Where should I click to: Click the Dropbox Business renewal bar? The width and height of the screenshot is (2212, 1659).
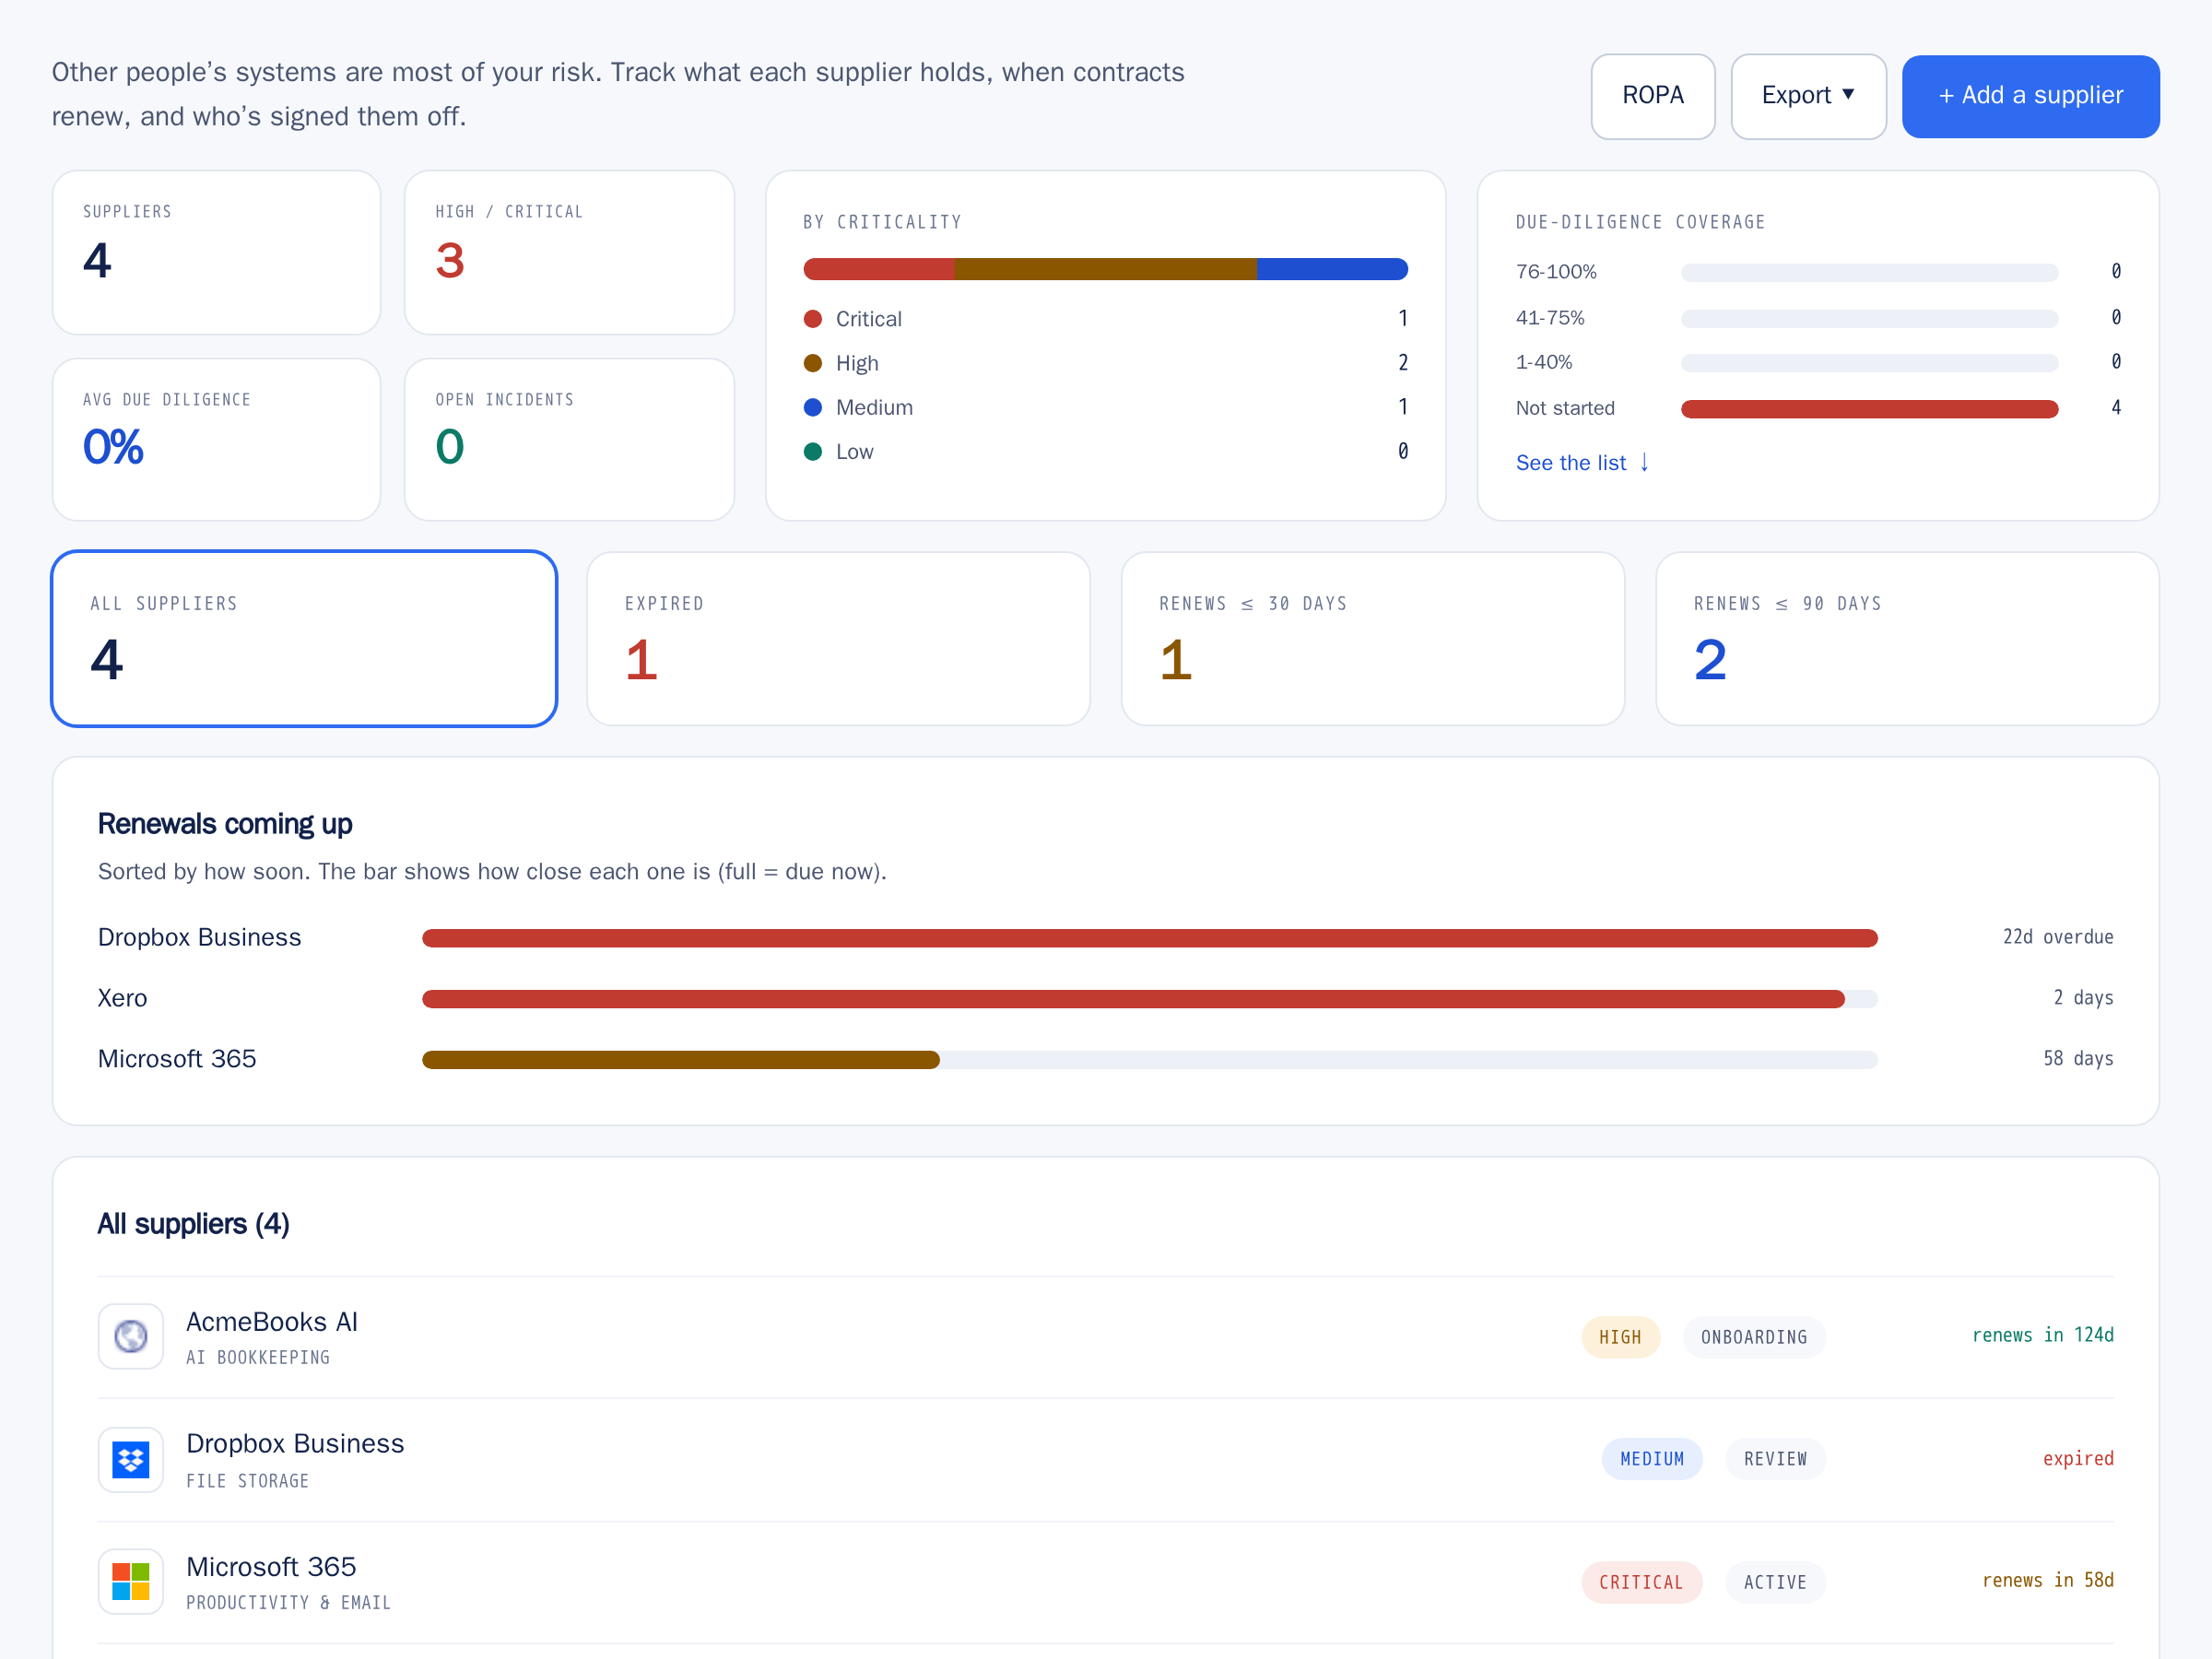[x=1149, y=937]
